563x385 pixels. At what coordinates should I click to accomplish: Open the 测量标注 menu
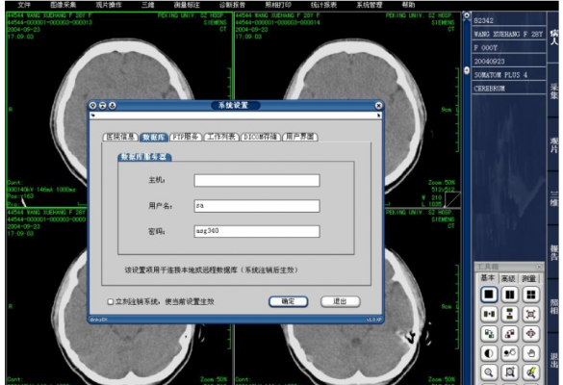point(187,5)
